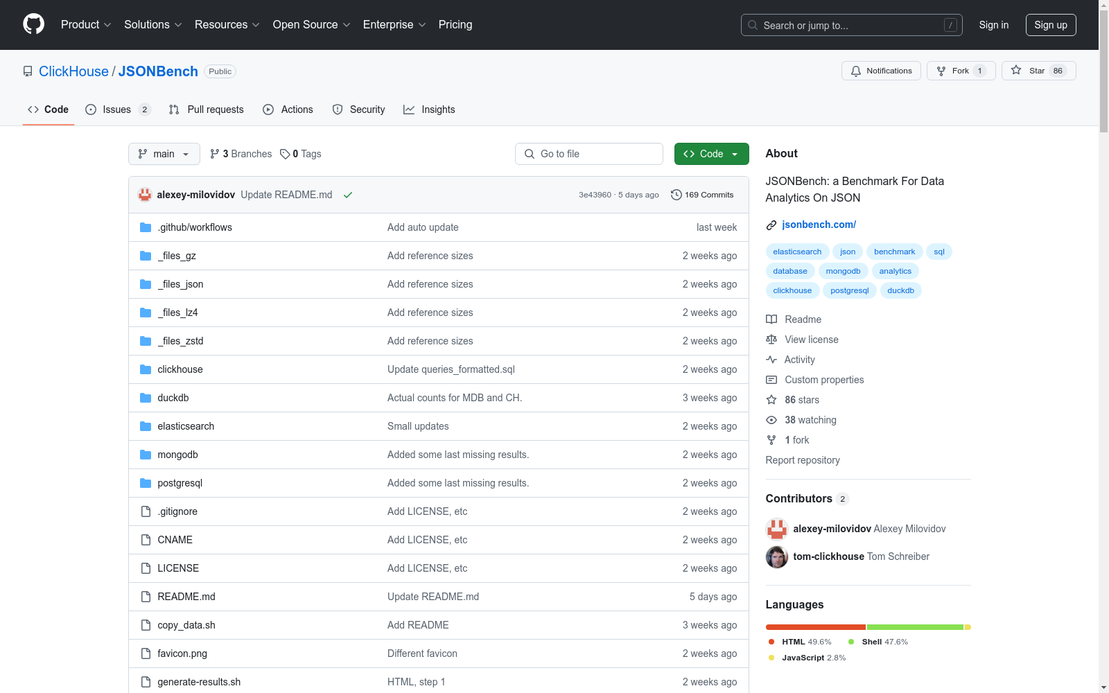The height and width of the screenshot is (693, 1109).
Task: Click the LICENSE file icon
Action: pos(146,568)
